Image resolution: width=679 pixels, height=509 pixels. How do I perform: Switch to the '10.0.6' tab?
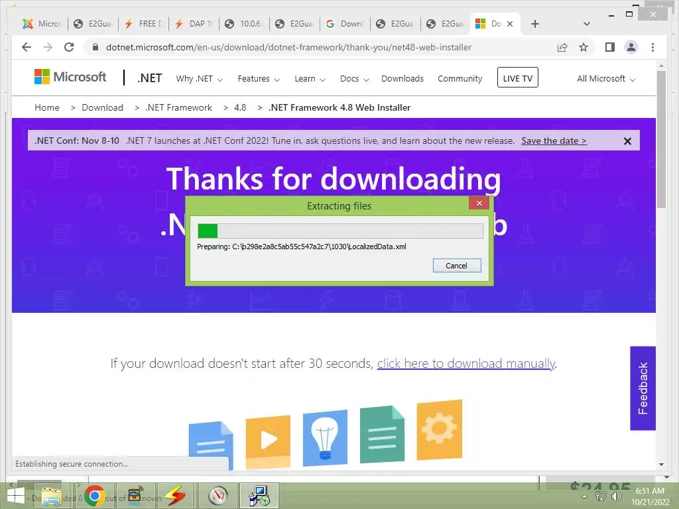click(244, 24)
